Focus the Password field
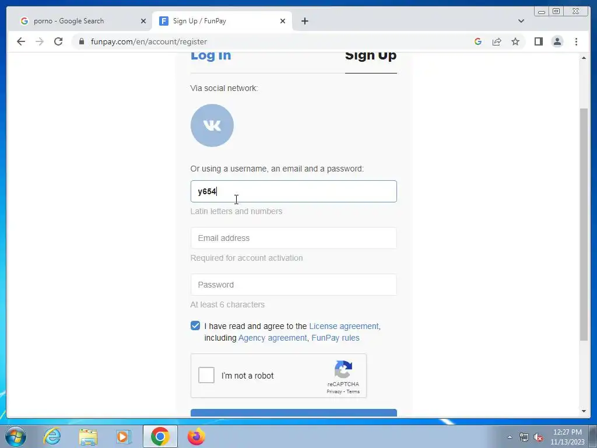Viewport: 597px width, 448px height. click(294, 285)
